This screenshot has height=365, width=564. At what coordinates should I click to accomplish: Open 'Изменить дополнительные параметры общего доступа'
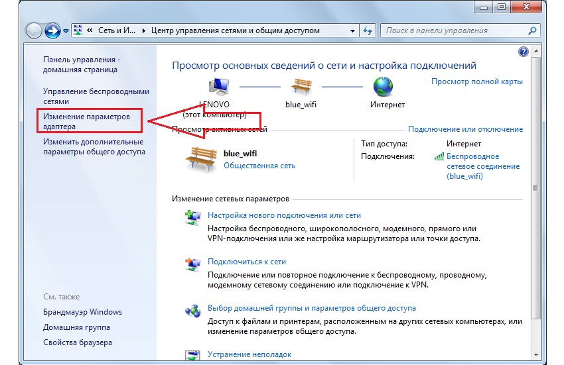coord(94,146)
